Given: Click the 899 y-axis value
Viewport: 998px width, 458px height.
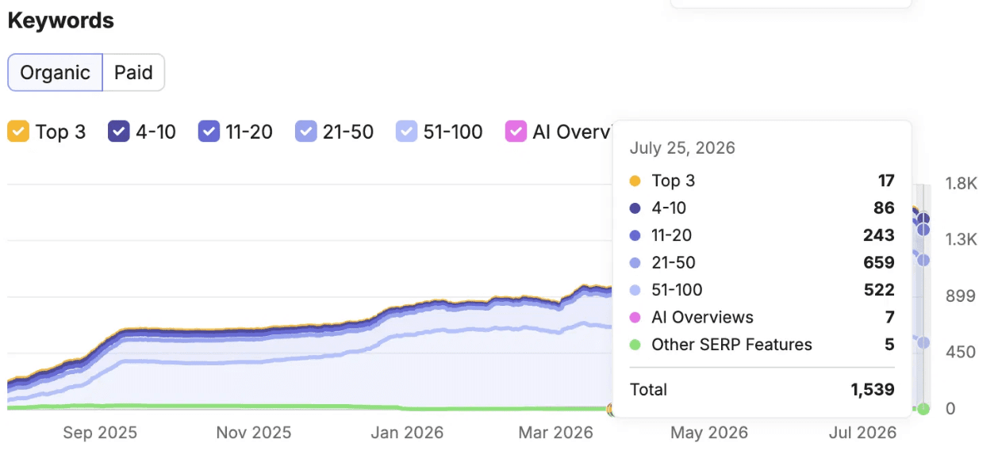Looking at the screenshot, I should click(960, 296).
